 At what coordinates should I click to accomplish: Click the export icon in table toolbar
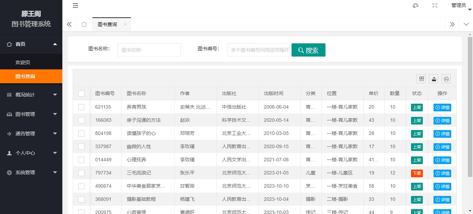coord(434,79)
